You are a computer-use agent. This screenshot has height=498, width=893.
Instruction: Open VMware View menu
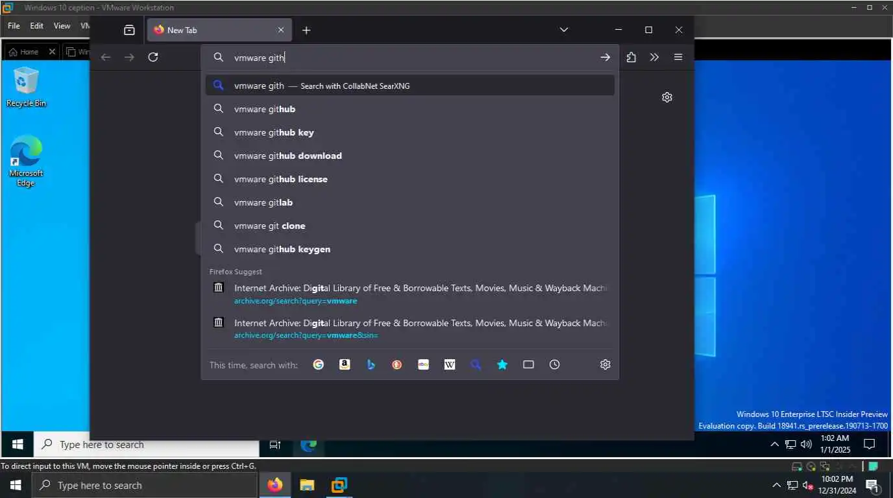click(62, 26)
